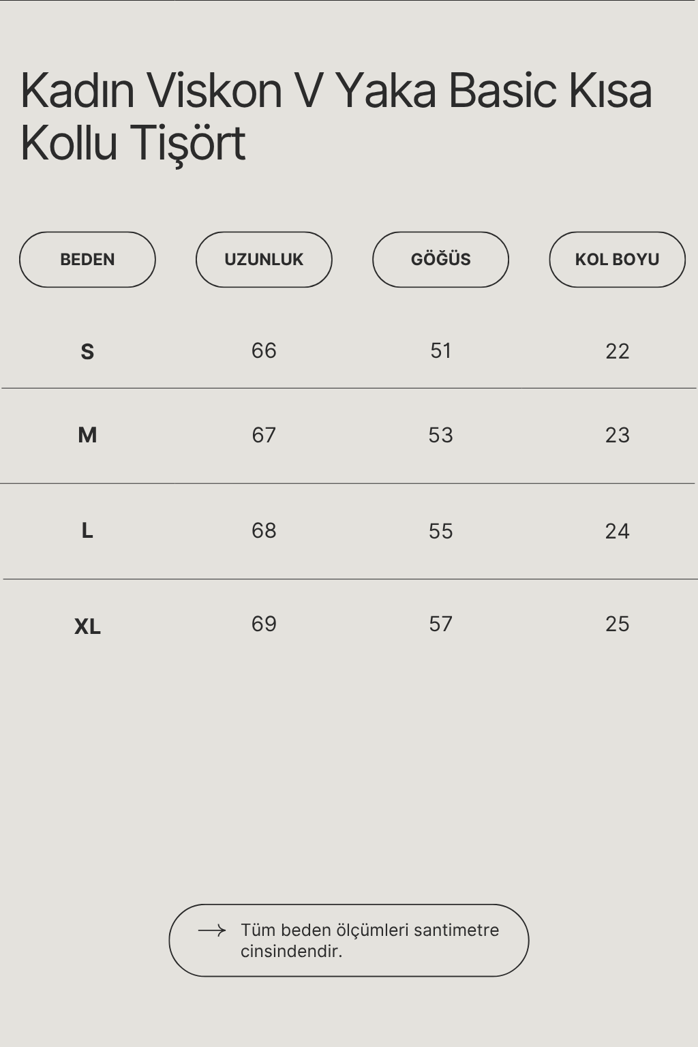
Task: Click the UZUNLUK column header
Action: click(264, 260)
